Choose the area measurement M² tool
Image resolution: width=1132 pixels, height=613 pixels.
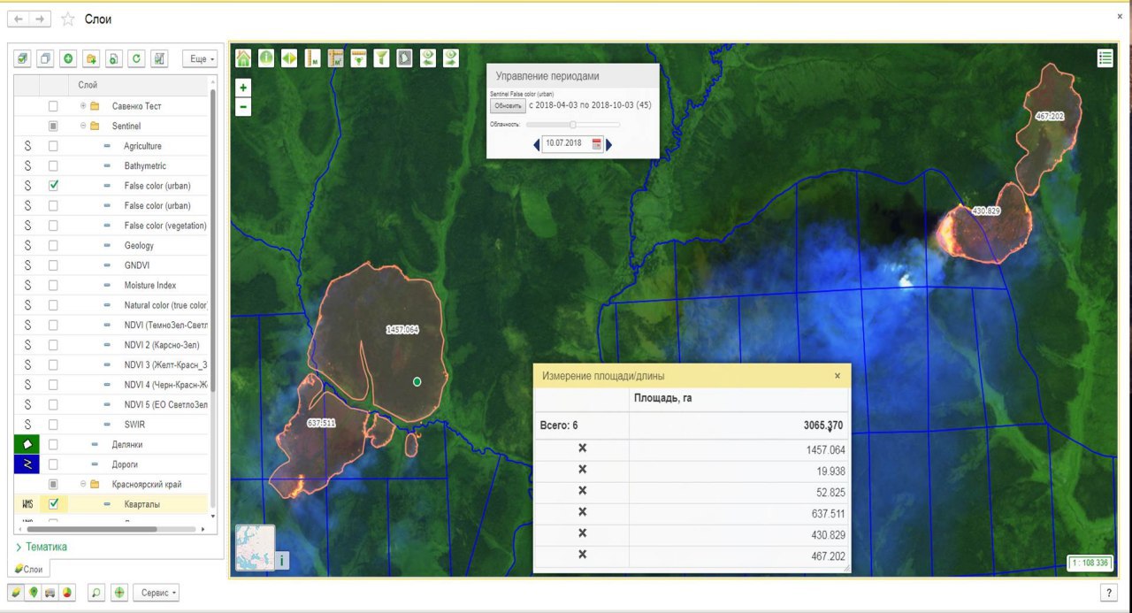pos(335,58)
